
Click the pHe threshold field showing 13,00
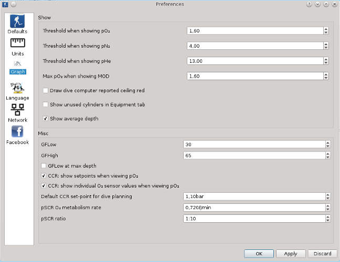pos(255,61)
